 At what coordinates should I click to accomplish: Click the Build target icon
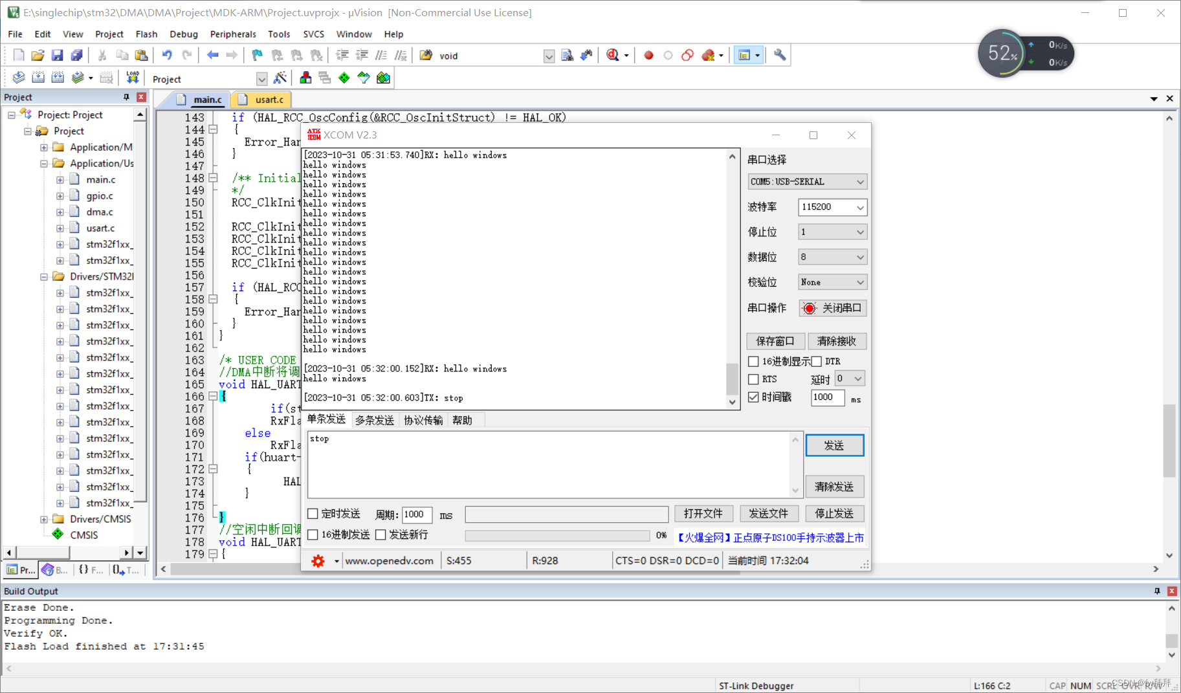tap(38, 78)
